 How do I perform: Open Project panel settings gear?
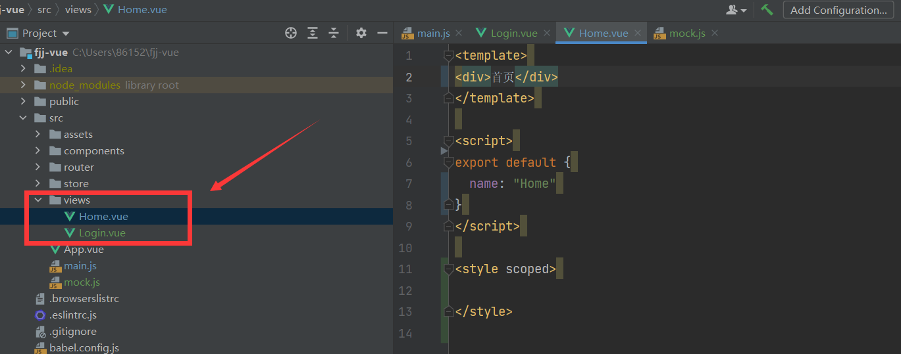point(361,33)
